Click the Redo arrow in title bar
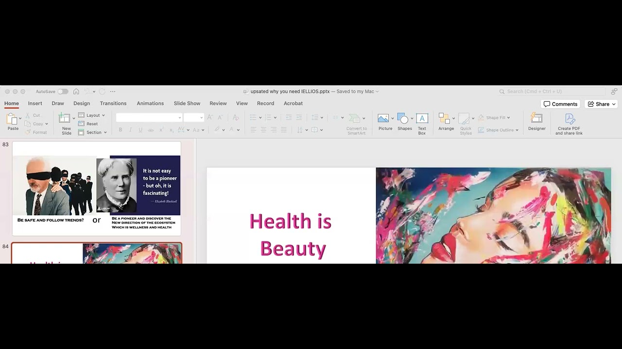Screen dimensions: 622x349 point(102,91)
